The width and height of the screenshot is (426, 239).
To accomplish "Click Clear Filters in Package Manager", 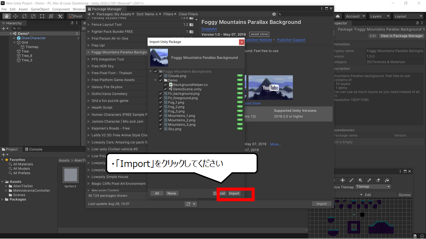I will [x=188, y=14].
